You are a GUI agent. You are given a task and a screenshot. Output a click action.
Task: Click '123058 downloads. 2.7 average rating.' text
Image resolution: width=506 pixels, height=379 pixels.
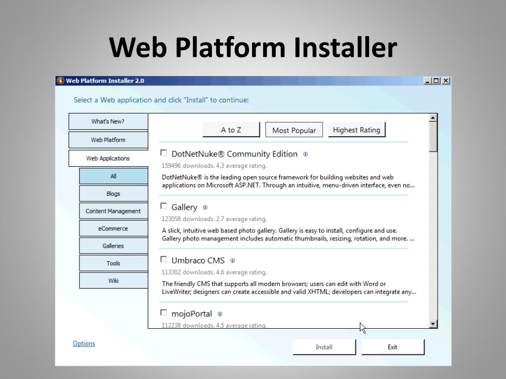click(x=214, y=219)
